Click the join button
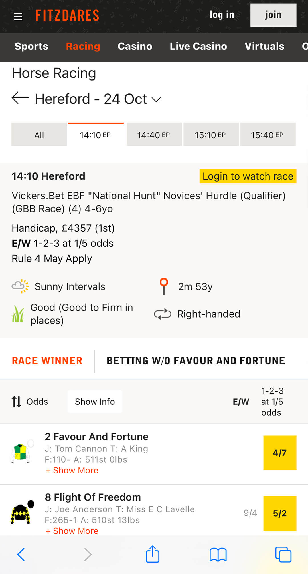 pos(273,15)
